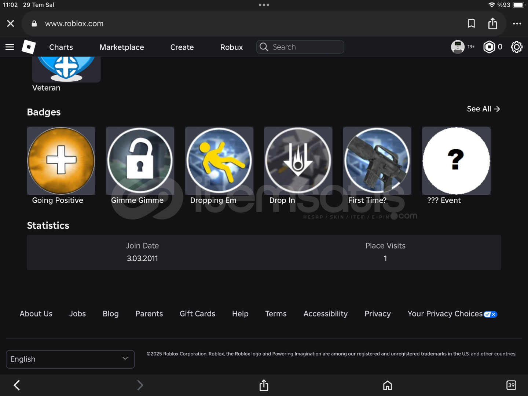Open the ??? Event badge icon
Viewport: 528px width, 396px height.
point(456,161)
